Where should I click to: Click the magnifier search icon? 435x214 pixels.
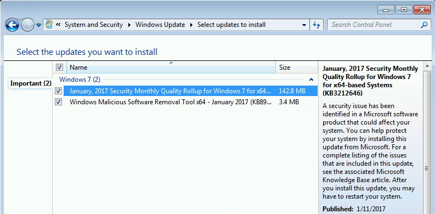pyautogui.click(x=424, y=25)
